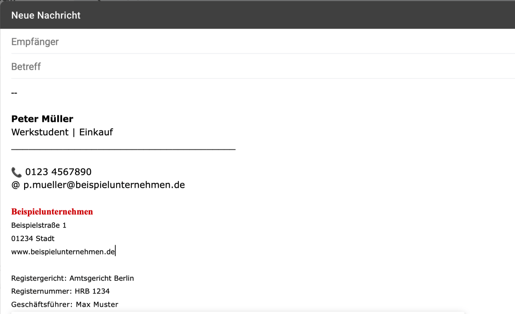Click the bold name Peter Müller
Screen dimensions: 515x314
tap(42, 119)
